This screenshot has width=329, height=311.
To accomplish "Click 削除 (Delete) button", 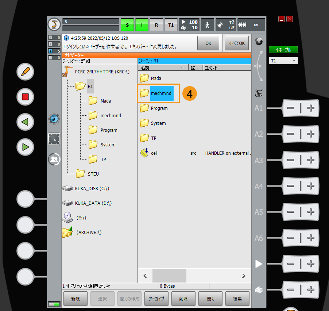I will click(183, 299).
